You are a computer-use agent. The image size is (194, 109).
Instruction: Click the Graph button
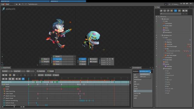coord(51,71)
